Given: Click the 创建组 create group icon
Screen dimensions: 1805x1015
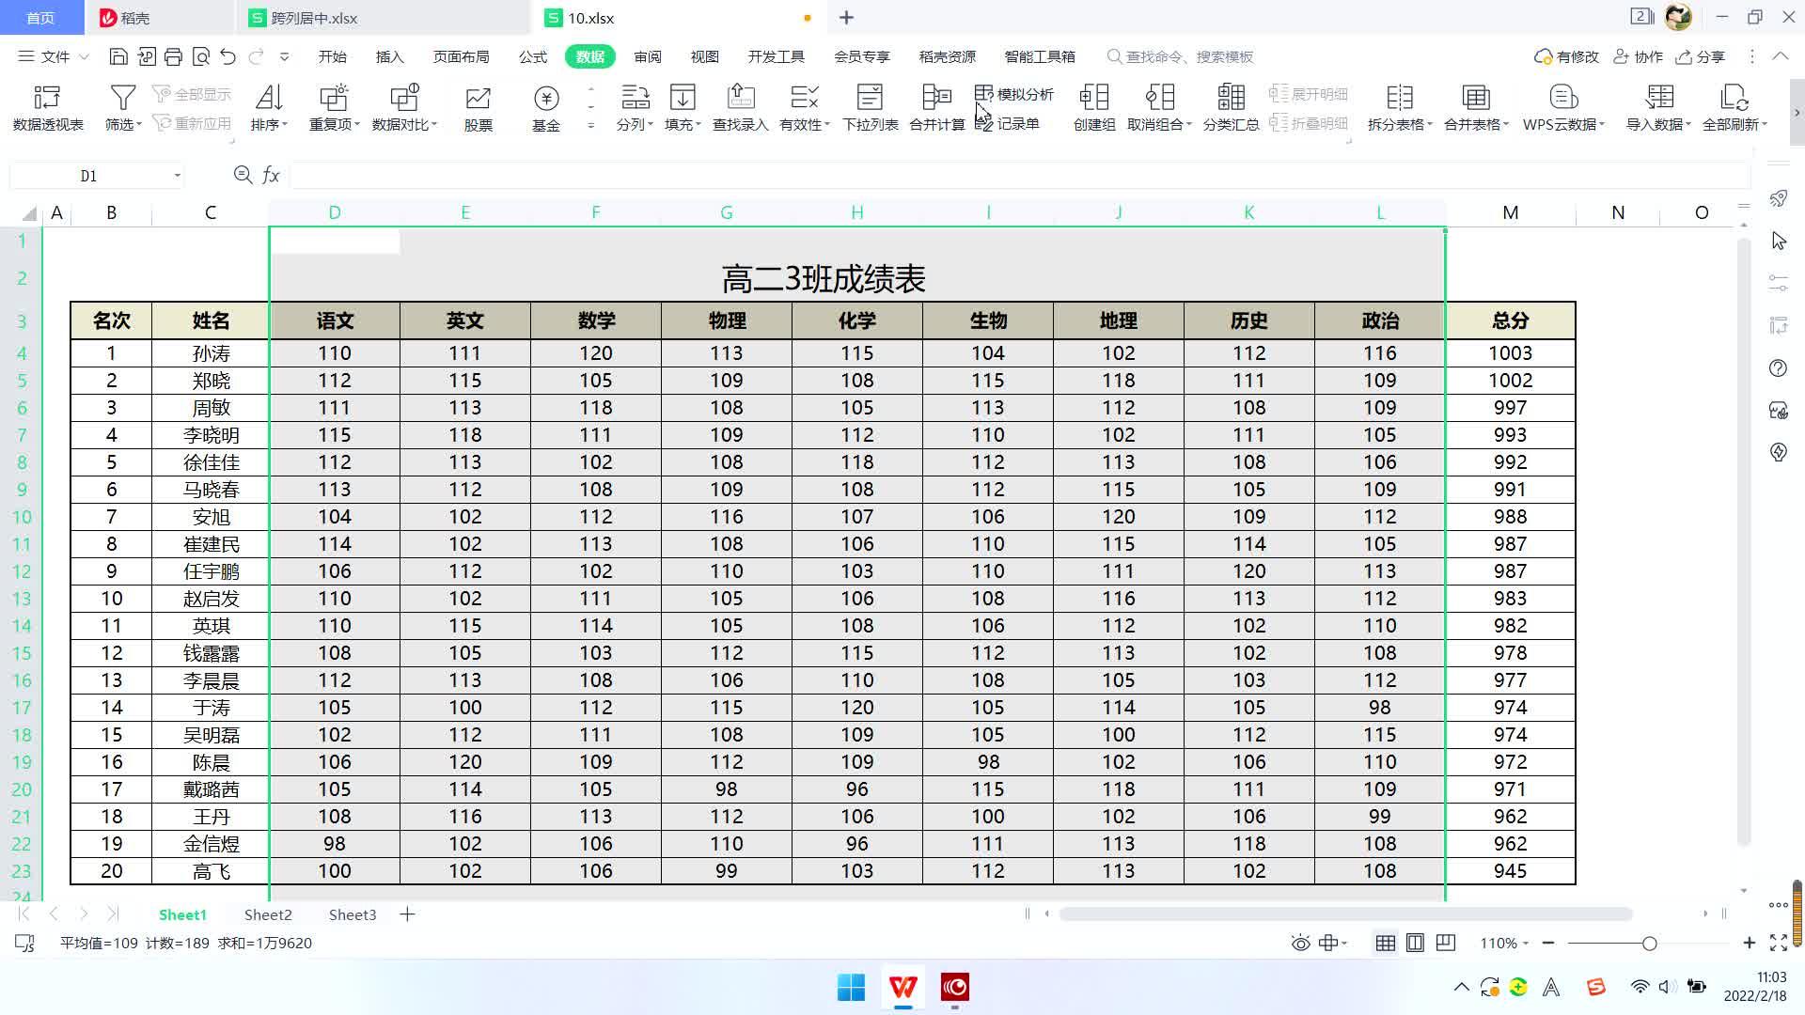Looking at the screenshot, I should (x=1091, y=106).
